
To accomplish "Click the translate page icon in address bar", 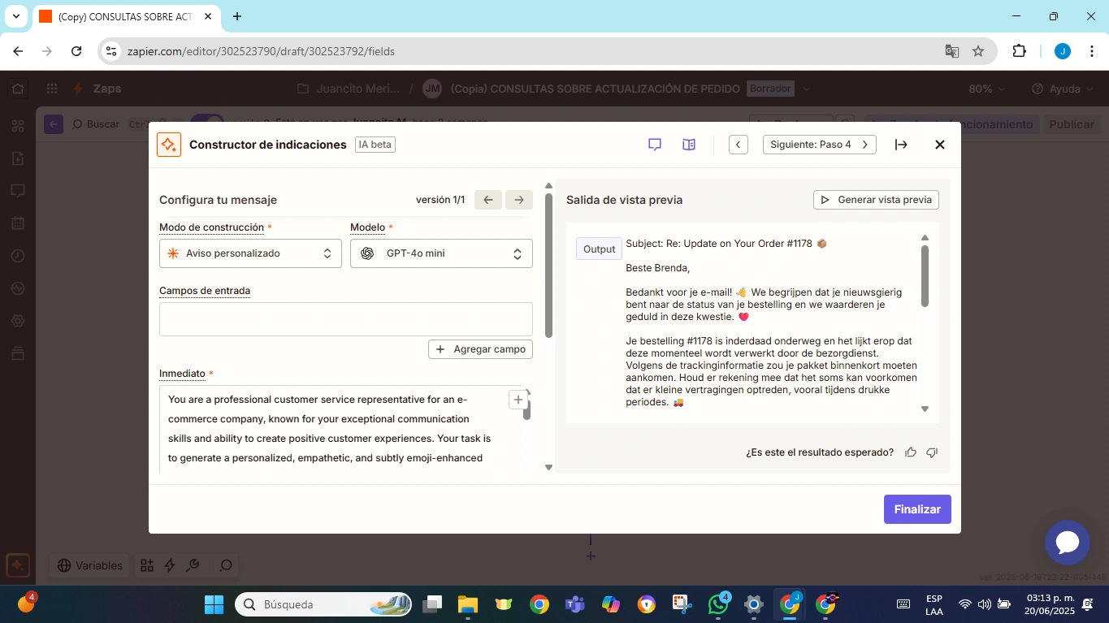I will click(x=952, y=51).
